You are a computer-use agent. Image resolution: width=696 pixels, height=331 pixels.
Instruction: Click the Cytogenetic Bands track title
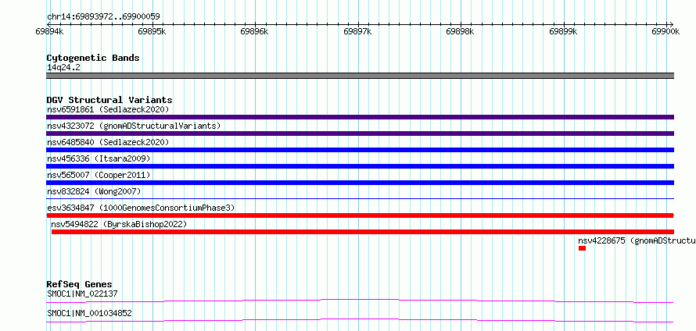(x=93, y=58)
